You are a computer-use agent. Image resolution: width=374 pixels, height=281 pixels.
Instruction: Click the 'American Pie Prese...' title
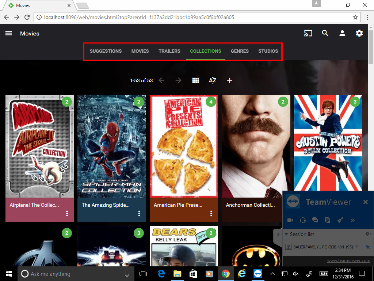point(178,205)
